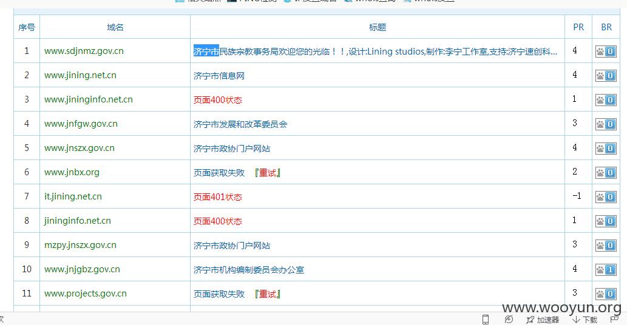Open the 济宁市信息网 title link

219,76
